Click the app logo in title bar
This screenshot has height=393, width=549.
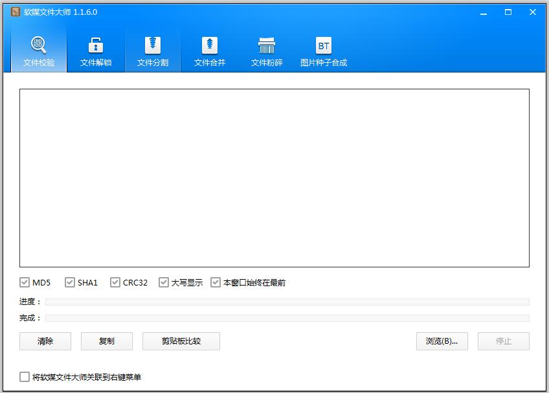pos(16,12)
